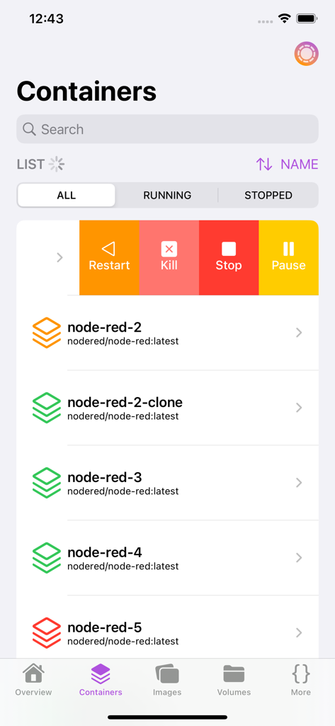Click the node-red-2 orange stack icon
Screen dimensions: 335x726
47,333
